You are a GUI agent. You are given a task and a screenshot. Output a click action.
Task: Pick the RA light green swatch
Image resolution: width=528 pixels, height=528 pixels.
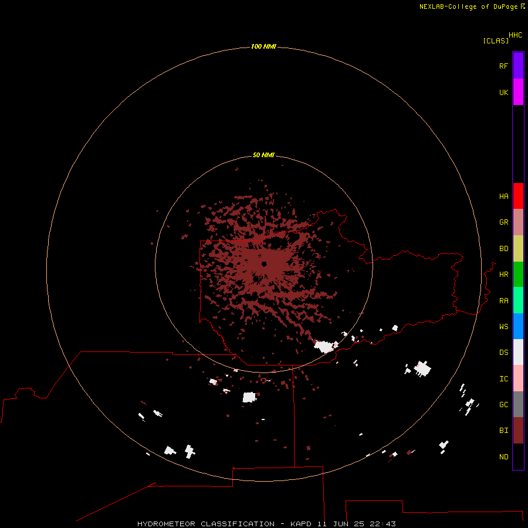click(x=518, y=300)
